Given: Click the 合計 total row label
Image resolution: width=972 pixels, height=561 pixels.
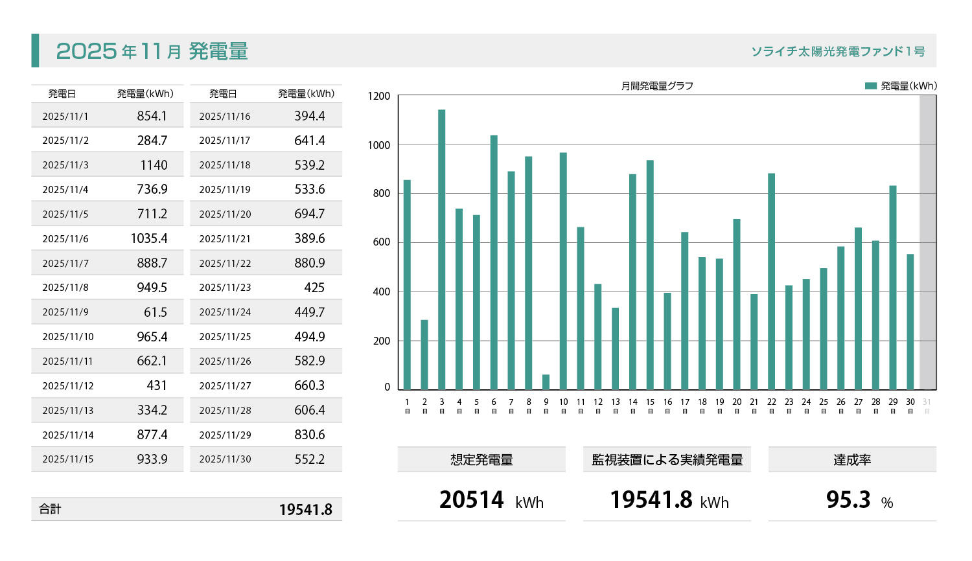Looking at the screenshot, I should pos(50,509).
